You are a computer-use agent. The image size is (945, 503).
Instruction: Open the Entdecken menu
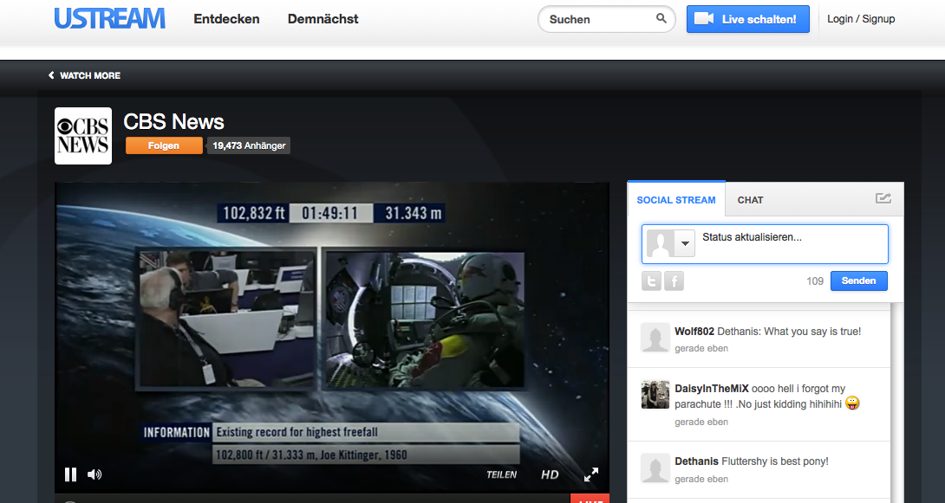[226, 19]
